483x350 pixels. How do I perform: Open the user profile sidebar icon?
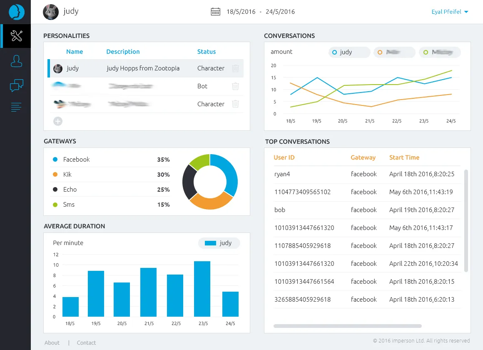click(x=17, y=61)
